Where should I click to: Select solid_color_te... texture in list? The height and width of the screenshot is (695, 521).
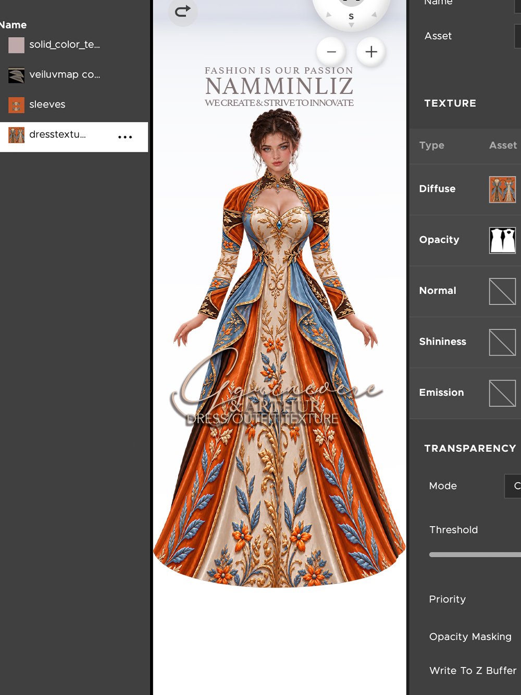coord(74,45)
